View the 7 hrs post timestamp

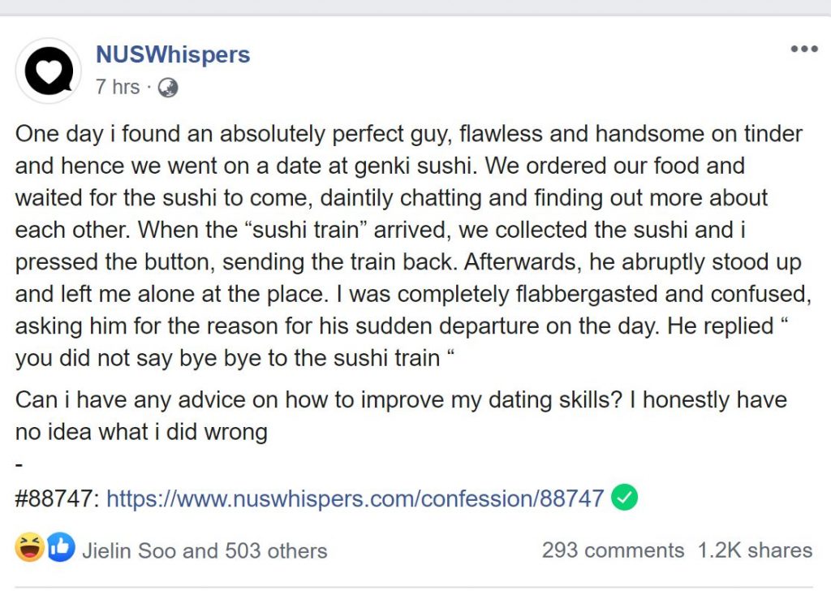click(118, 87)
